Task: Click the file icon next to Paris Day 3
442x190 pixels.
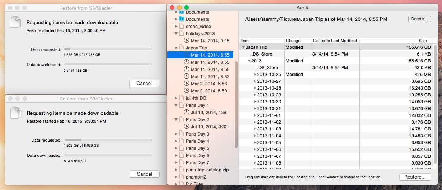Action: [x=181, y=134]
